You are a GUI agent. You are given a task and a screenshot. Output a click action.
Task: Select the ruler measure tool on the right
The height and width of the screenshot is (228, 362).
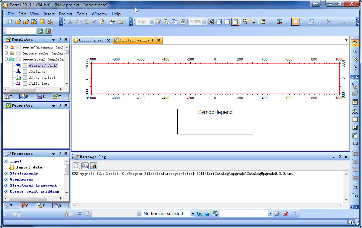pyautogui.click(x=355, y=59)
